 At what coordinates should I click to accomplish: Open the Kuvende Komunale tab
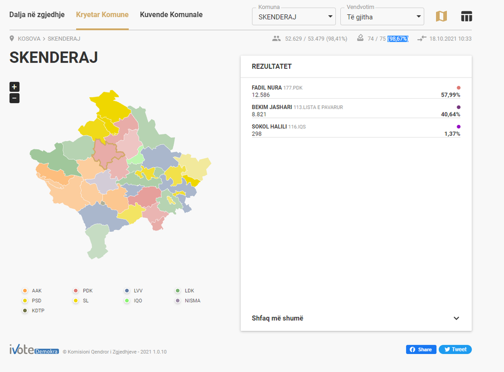tap(171, 14)
